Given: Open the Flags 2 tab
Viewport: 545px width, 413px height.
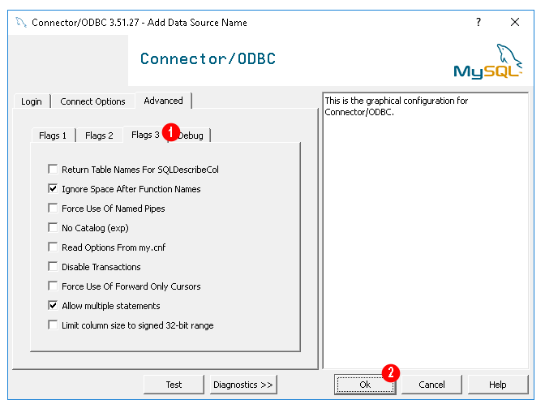Looking at the screenshot, I should pos(99,136).
